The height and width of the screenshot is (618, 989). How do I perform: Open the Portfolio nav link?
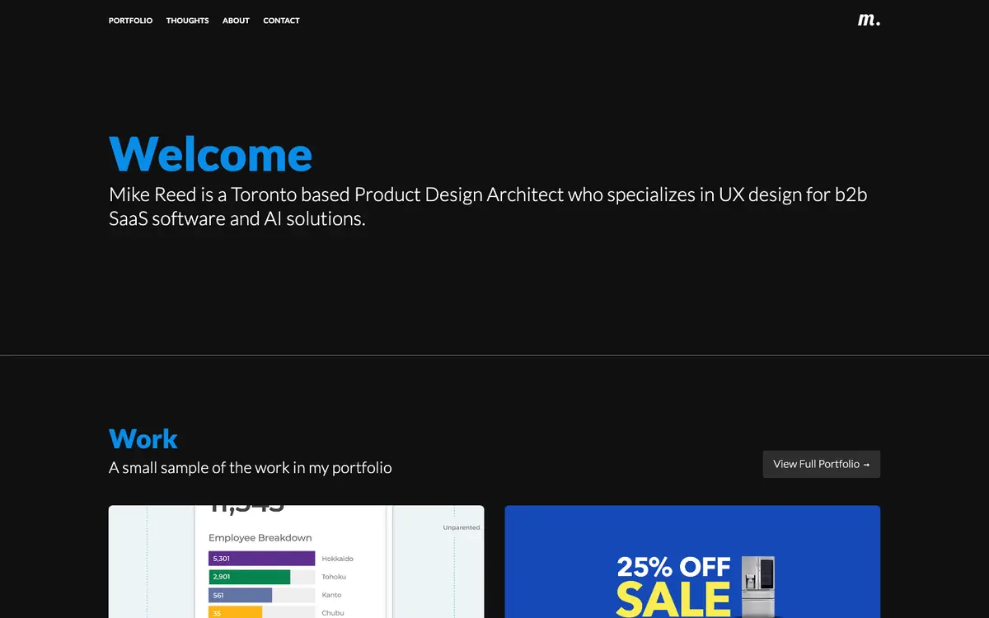tap(130, 21)
